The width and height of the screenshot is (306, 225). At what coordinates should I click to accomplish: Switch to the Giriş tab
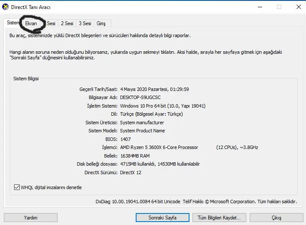(x=101, y=23)
